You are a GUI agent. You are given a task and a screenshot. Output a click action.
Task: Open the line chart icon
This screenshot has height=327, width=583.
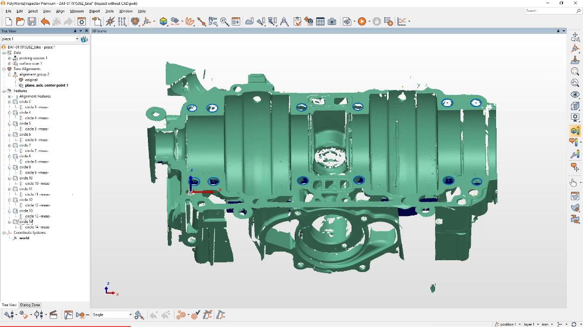402,22
